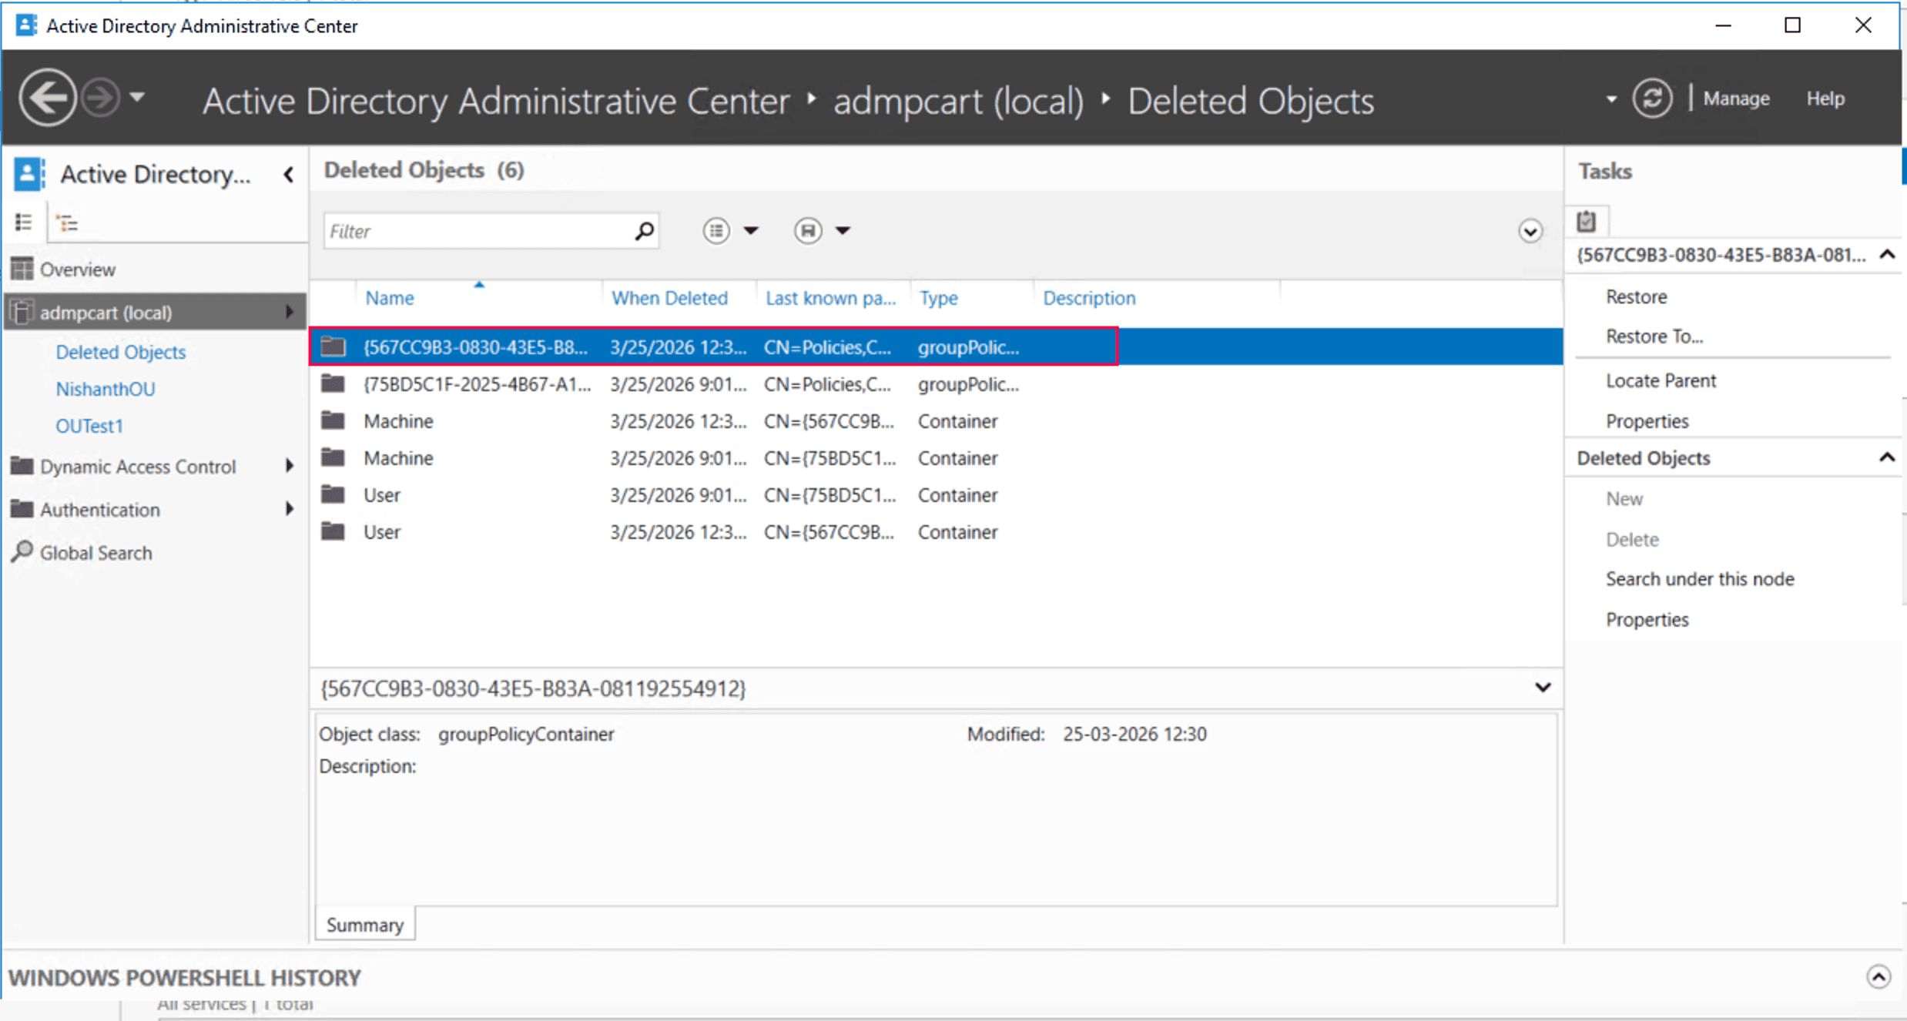Switch navigation pane to list view
The image size is (1907, 1021).
[24, 222]
